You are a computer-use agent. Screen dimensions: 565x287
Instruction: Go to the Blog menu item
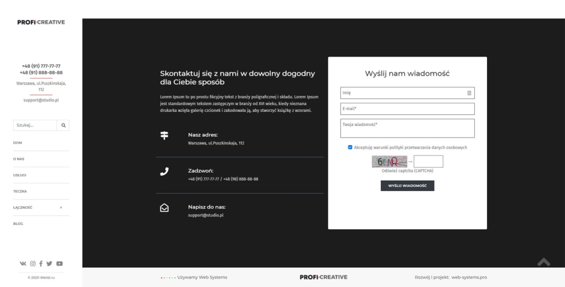click(x=18, y=224)
